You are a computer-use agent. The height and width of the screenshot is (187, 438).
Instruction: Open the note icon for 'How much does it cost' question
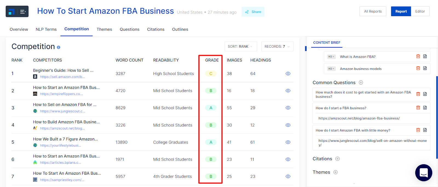tap(425, 94)
